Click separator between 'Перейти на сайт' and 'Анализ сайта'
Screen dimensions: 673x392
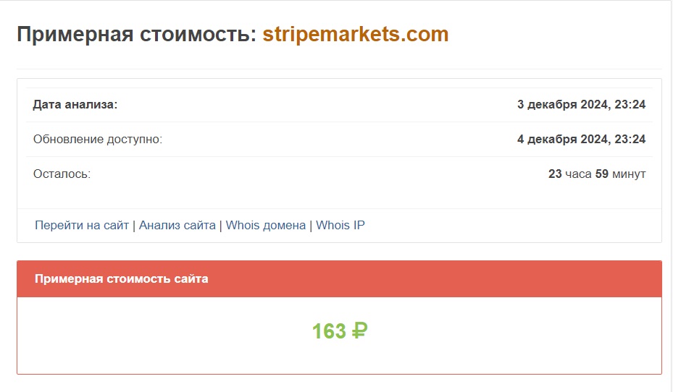[134, 225]
